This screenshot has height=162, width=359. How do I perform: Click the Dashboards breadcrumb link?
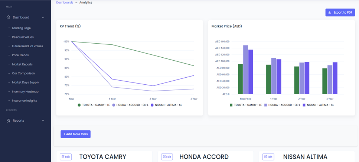point(65,3)
